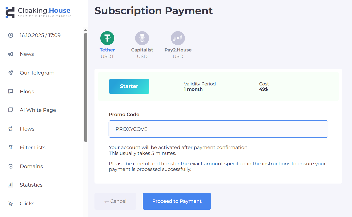This screenshot has height=217, width=352.
Task: Click the Flows loop arrows icon
Action: click(x=11, y=129)
